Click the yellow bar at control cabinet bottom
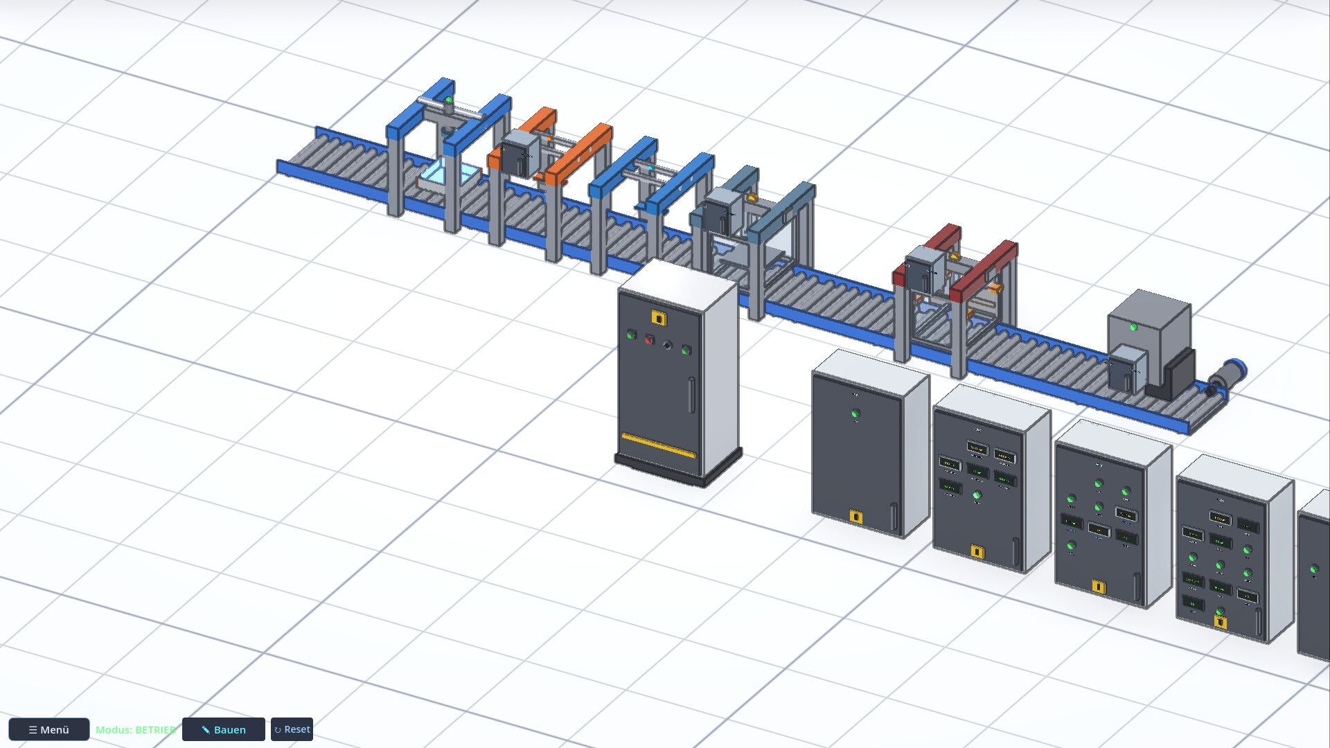Viewport: 1330px width, 748px height. (x=659, y=445)
